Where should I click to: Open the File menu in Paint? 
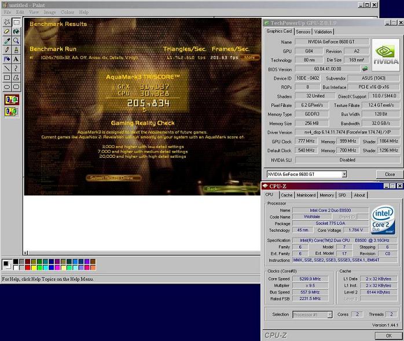7,12
